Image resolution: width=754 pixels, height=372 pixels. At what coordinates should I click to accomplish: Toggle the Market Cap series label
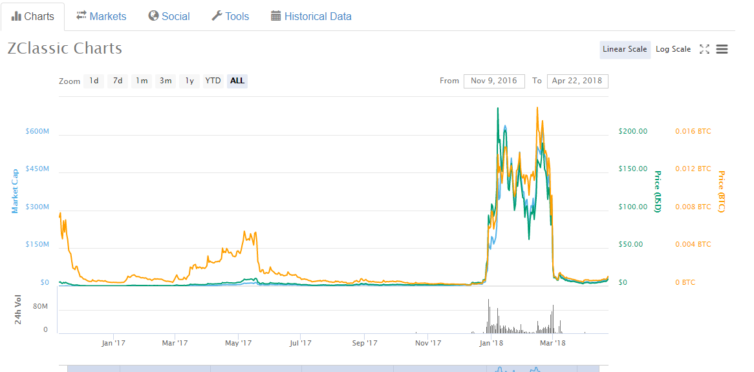coord(16,191)
